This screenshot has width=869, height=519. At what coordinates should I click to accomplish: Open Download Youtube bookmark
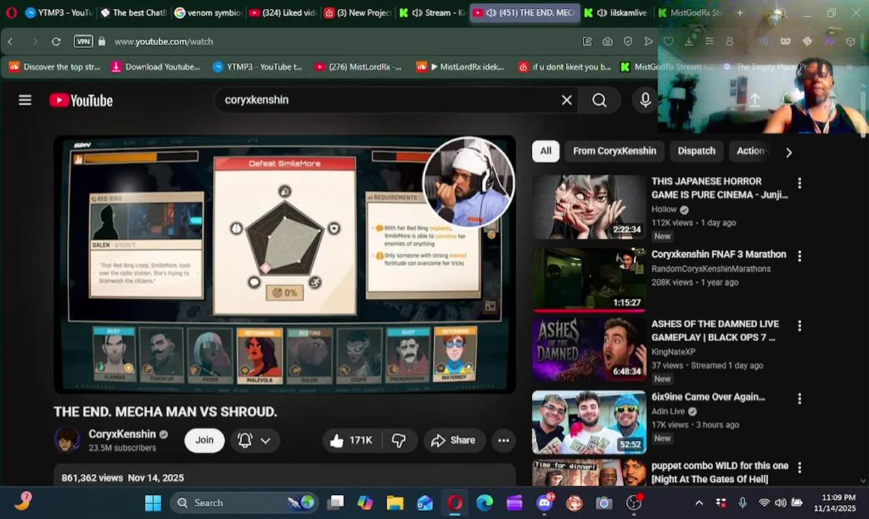coord(155,67)
